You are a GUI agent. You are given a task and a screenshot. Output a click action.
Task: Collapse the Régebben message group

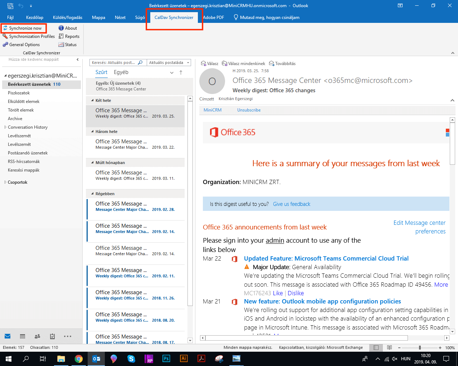point(92,194)
